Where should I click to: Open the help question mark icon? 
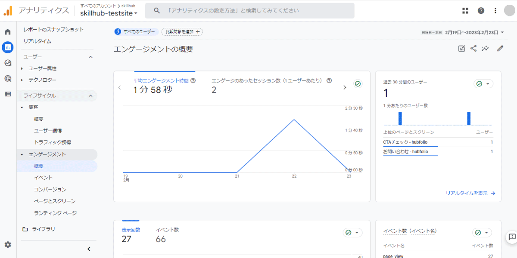point(481,11)
